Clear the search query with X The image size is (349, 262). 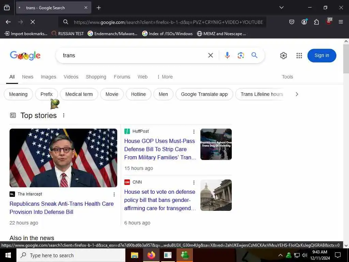(x=210, y=55)
